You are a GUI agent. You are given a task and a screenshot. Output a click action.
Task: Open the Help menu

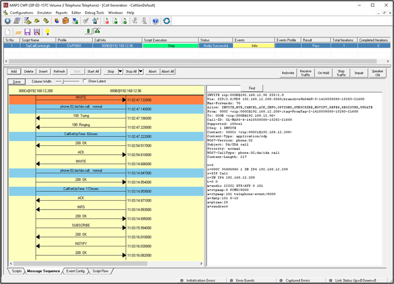(x=130, y=12)
